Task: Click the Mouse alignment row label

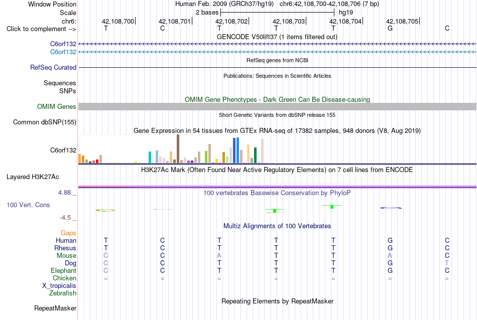Action: [x=66, y=256]
